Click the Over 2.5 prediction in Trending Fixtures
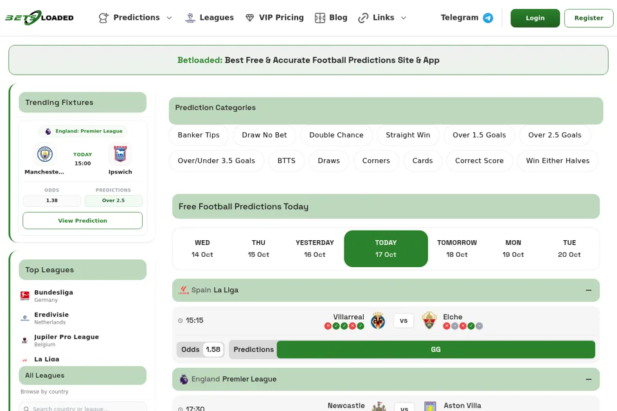Screen dimensions: 617x411 113,200
